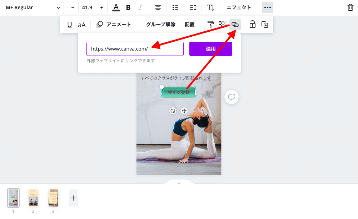Add a new page with plus button
Viewport: 358px width, 219px height.
pos(73,198)
